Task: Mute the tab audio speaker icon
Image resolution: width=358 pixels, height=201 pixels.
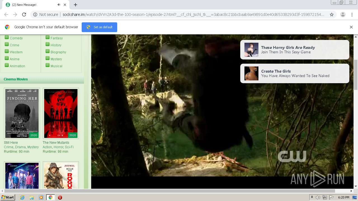Action: pos(59,5)
